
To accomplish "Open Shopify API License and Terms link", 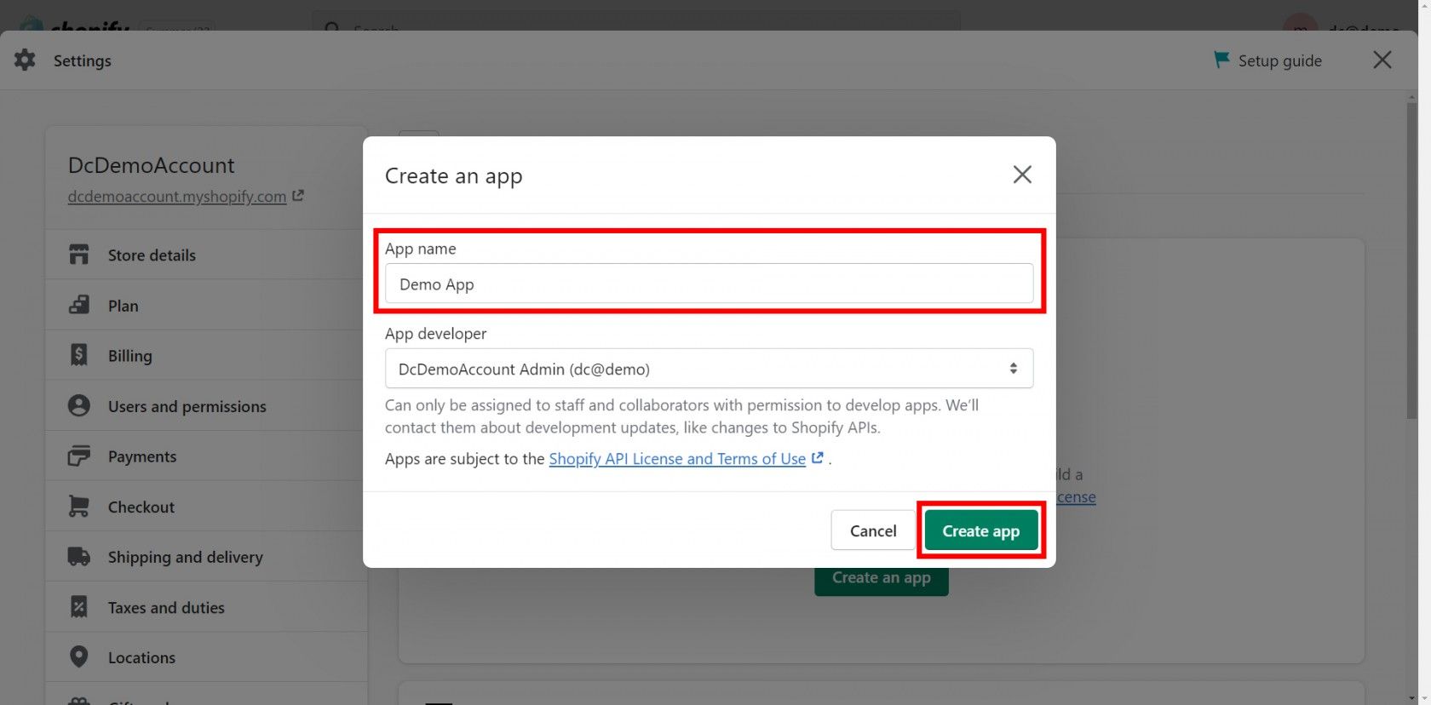I will 677,459.
